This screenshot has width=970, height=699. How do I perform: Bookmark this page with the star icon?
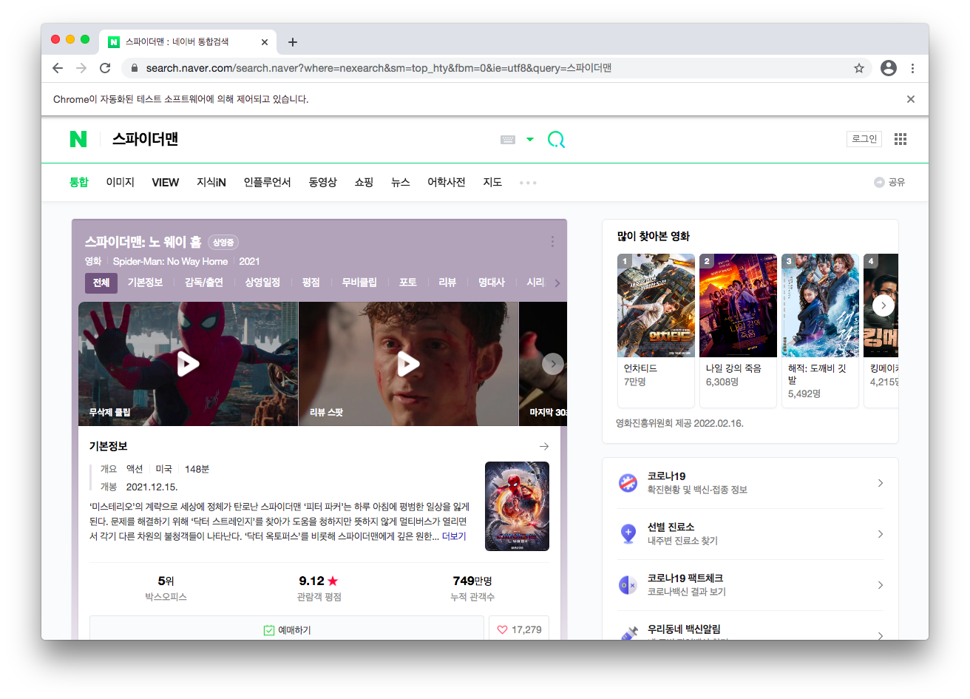click(859, 68)
